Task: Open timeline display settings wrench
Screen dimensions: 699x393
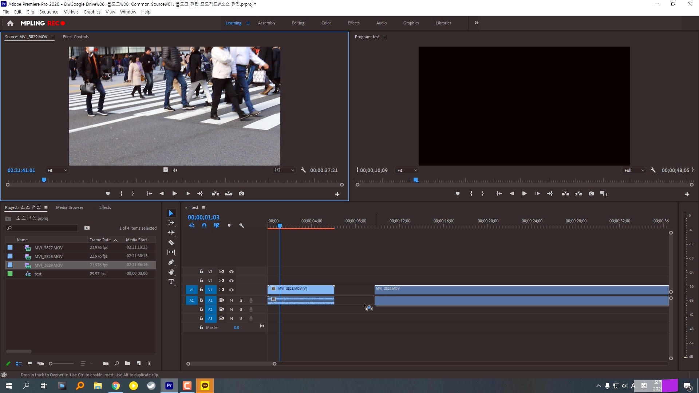Action: coord(241,225)
